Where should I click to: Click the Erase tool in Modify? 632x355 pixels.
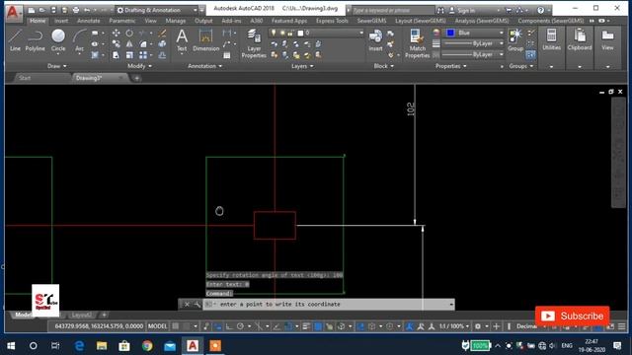(x=162, y=33)
